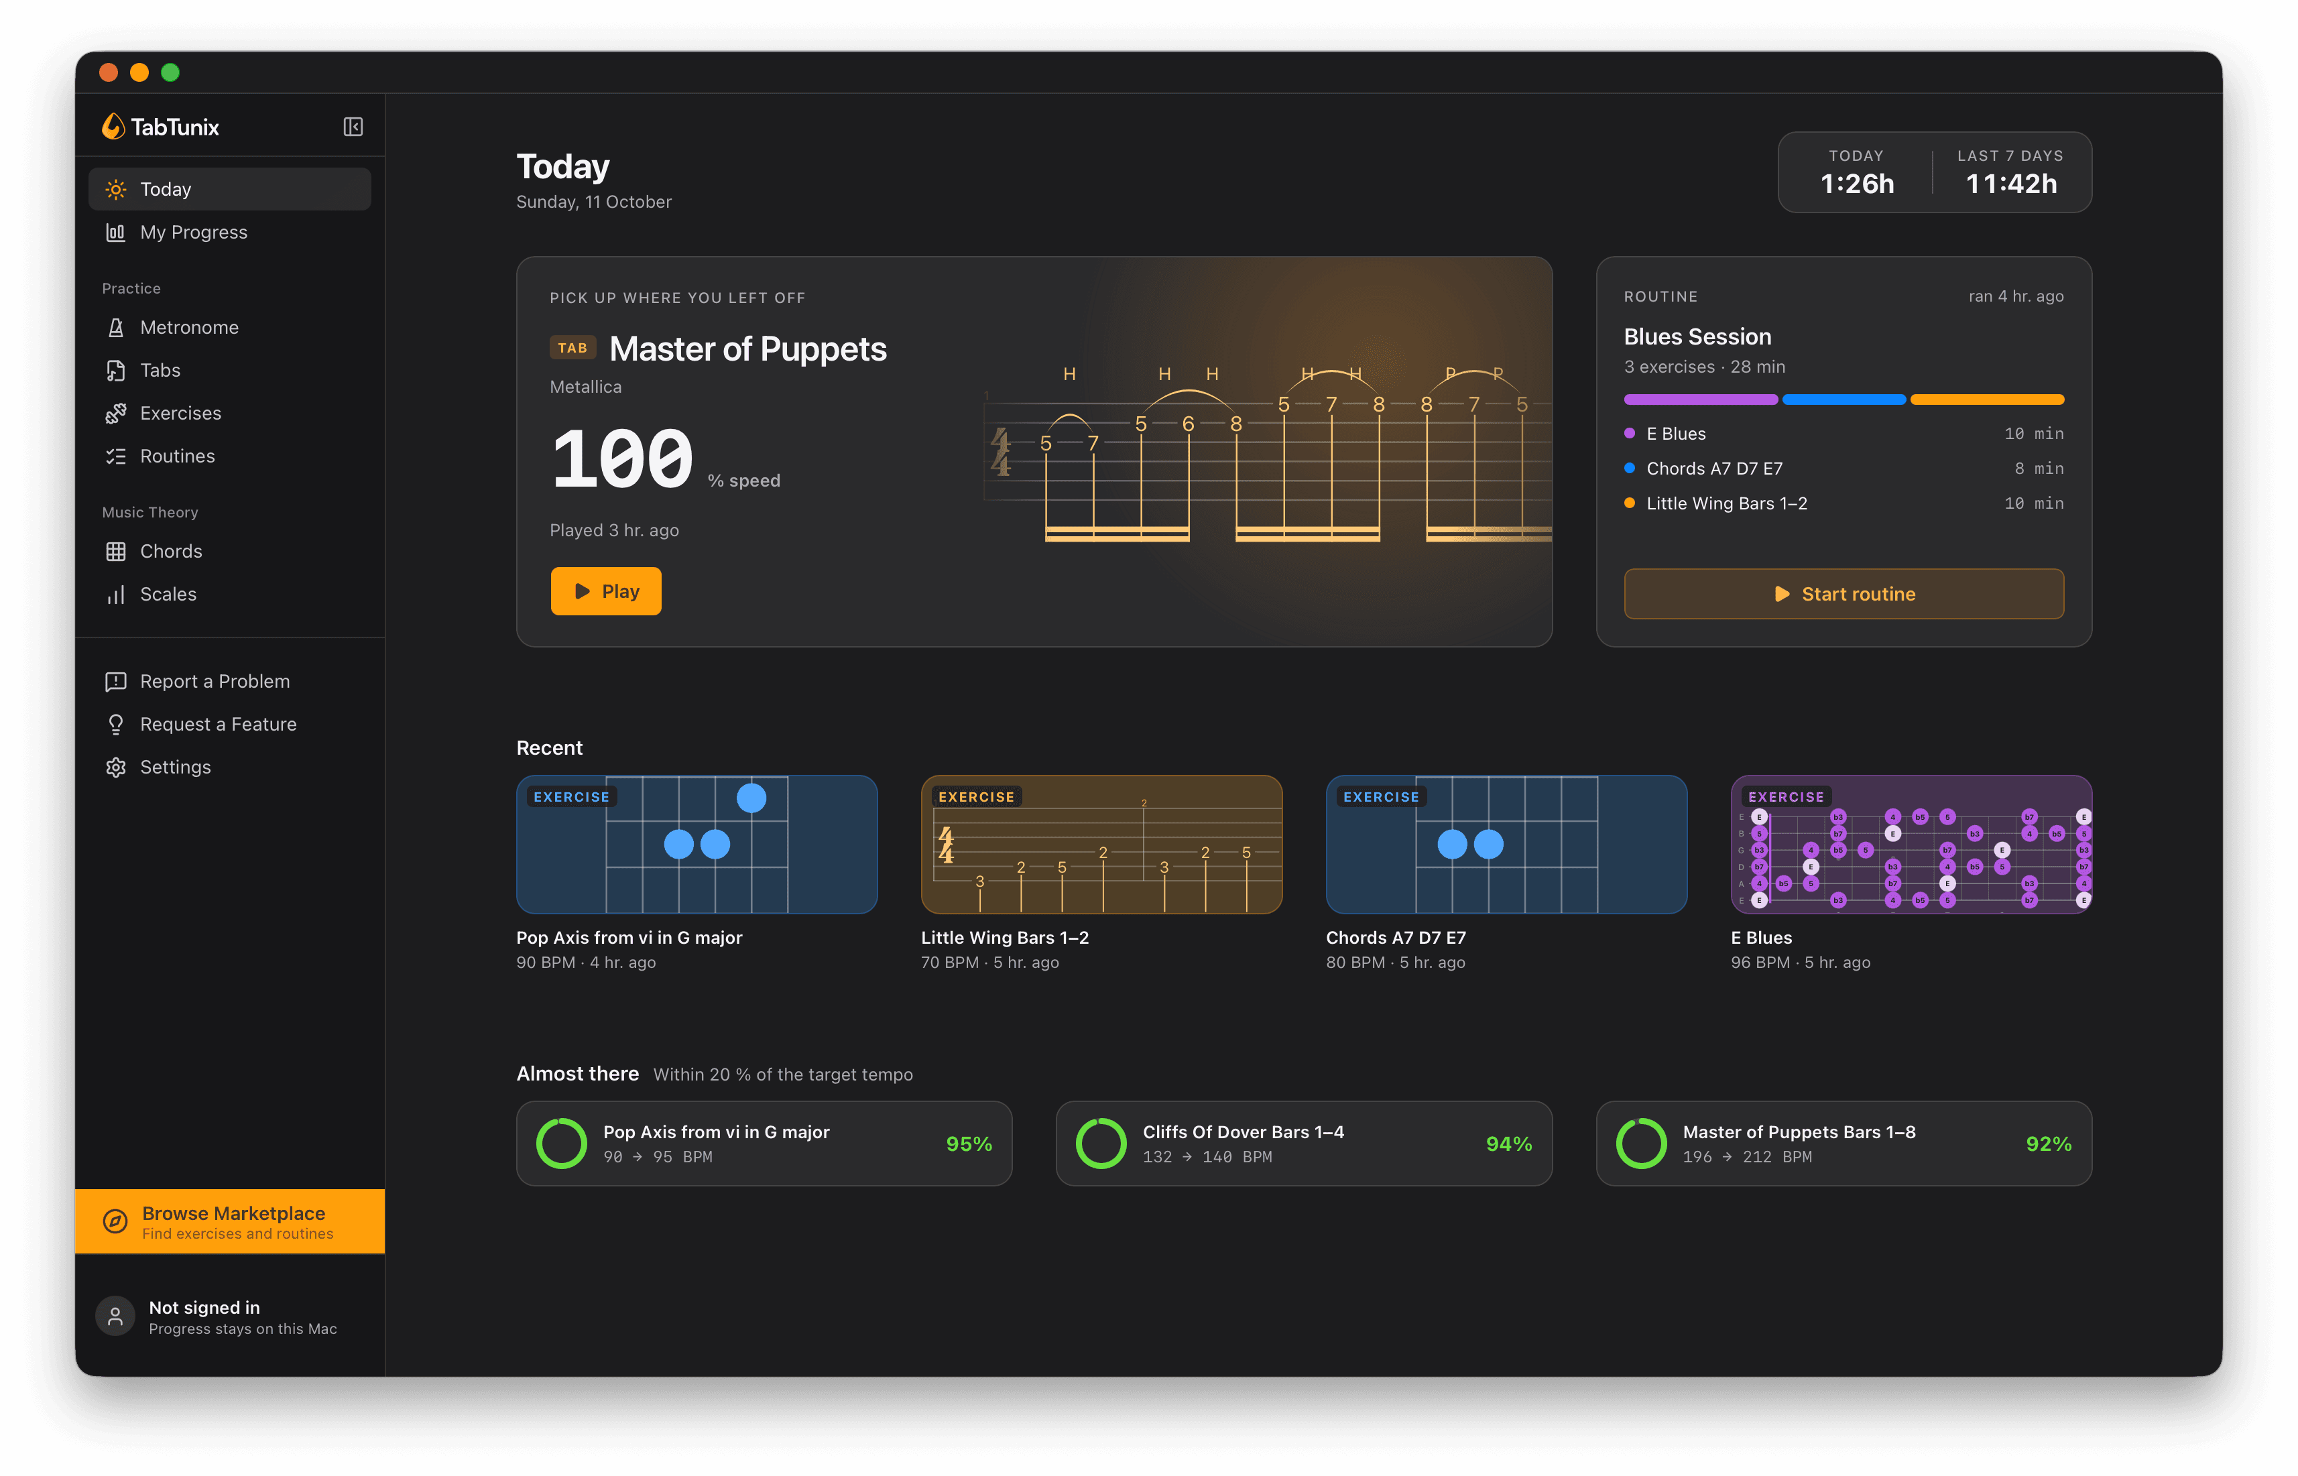Click the purple routine progress segment

(1700, 399)
